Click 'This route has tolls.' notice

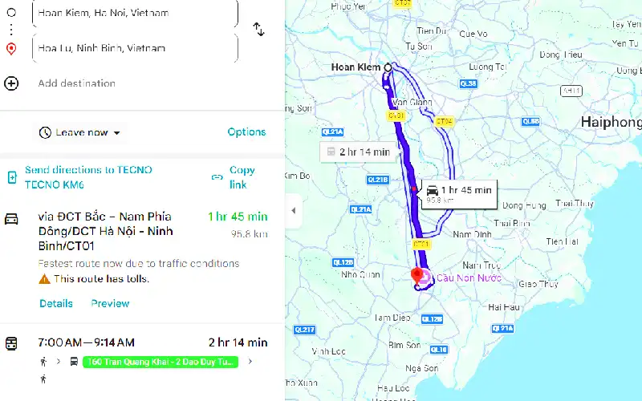pyautogui.click(x=102, y=279)
